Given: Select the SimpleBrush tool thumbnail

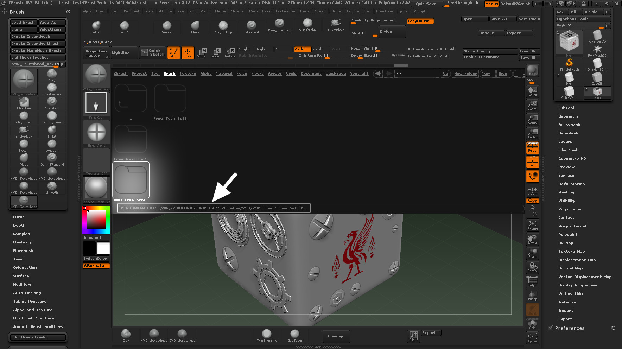Looking at the screenshot, I should click(x=569, y=64).
